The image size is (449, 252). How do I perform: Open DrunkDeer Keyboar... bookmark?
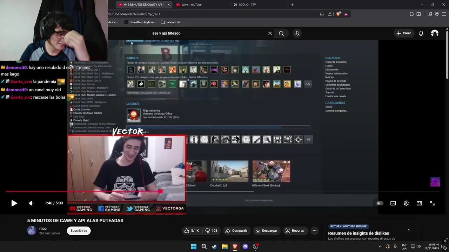tap(140, 22)
